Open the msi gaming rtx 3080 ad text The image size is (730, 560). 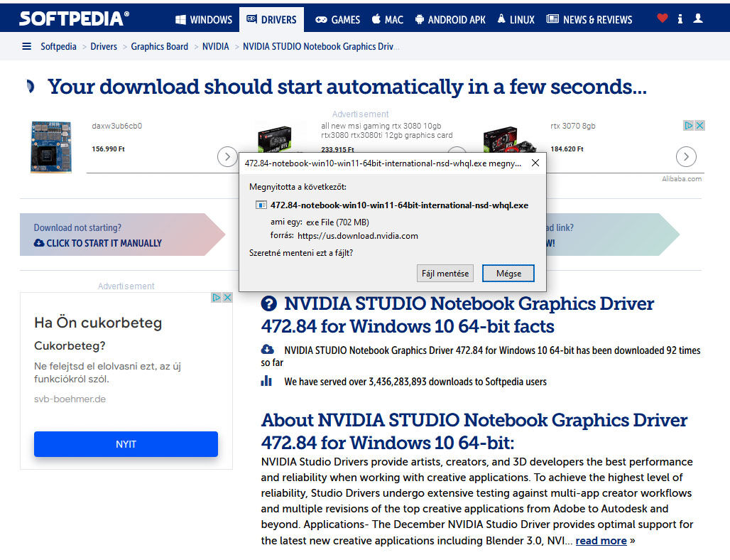click(x=386, y=131)
